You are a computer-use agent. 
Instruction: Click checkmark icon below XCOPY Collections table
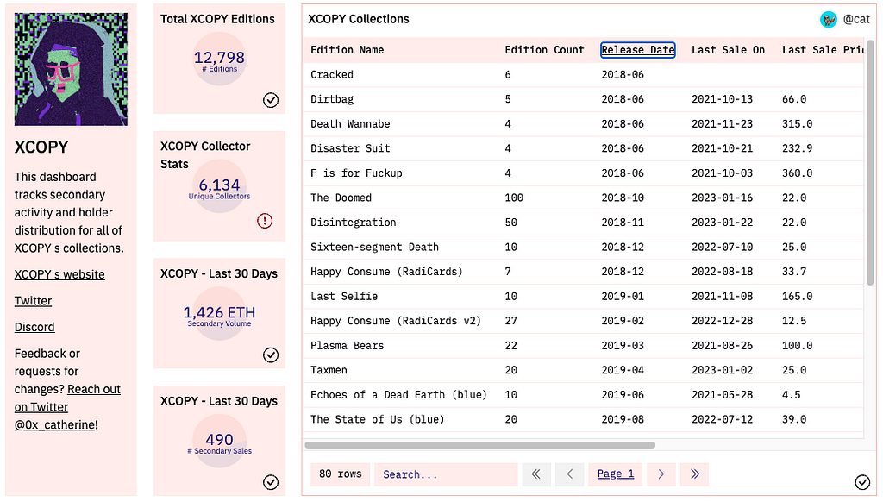coord(861,482)
